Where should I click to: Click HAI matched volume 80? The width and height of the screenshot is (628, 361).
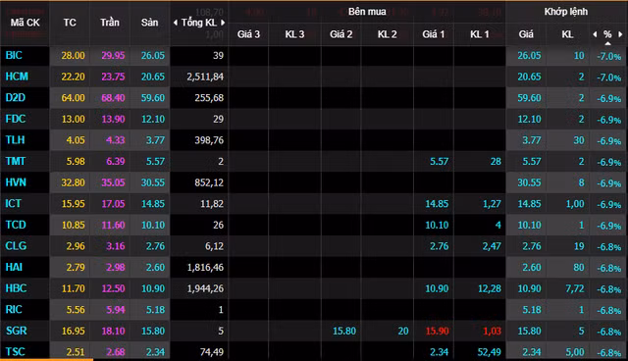tap(578, 268)
